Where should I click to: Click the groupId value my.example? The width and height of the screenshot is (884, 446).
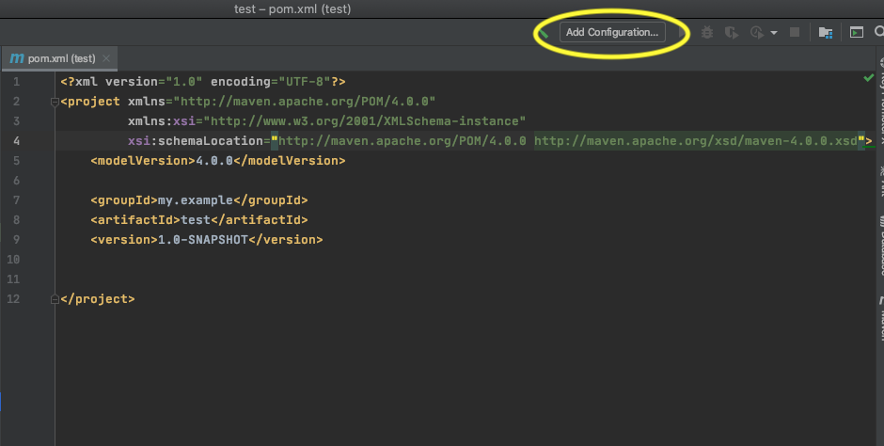point(195,200)
